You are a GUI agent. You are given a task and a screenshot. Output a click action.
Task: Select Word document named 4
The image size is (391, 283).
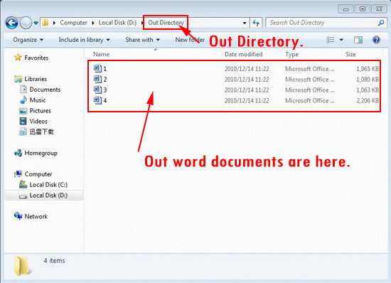100,100
